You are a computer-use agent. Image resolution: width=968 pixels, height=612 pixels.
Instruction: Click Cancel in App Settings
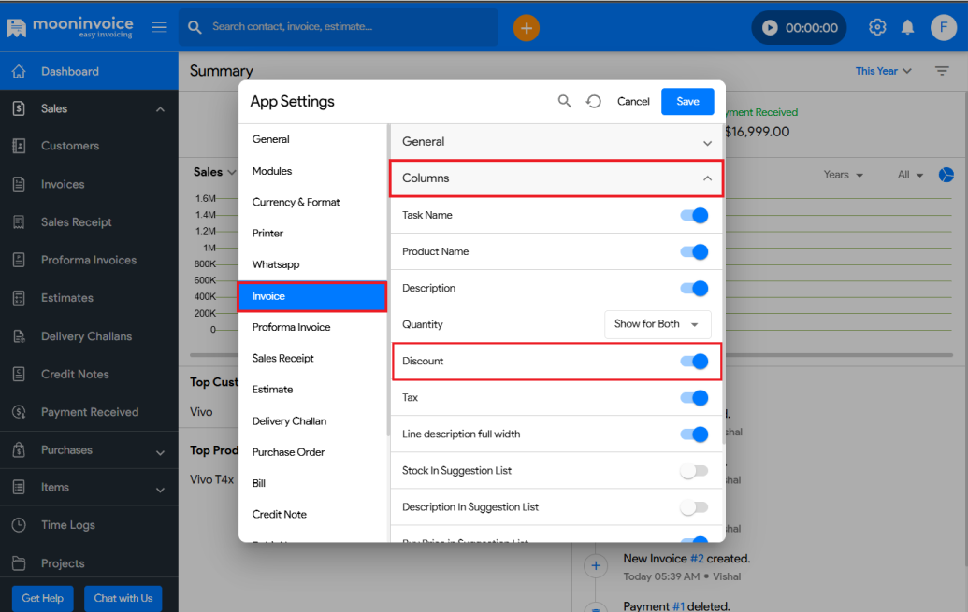[633, 101]
